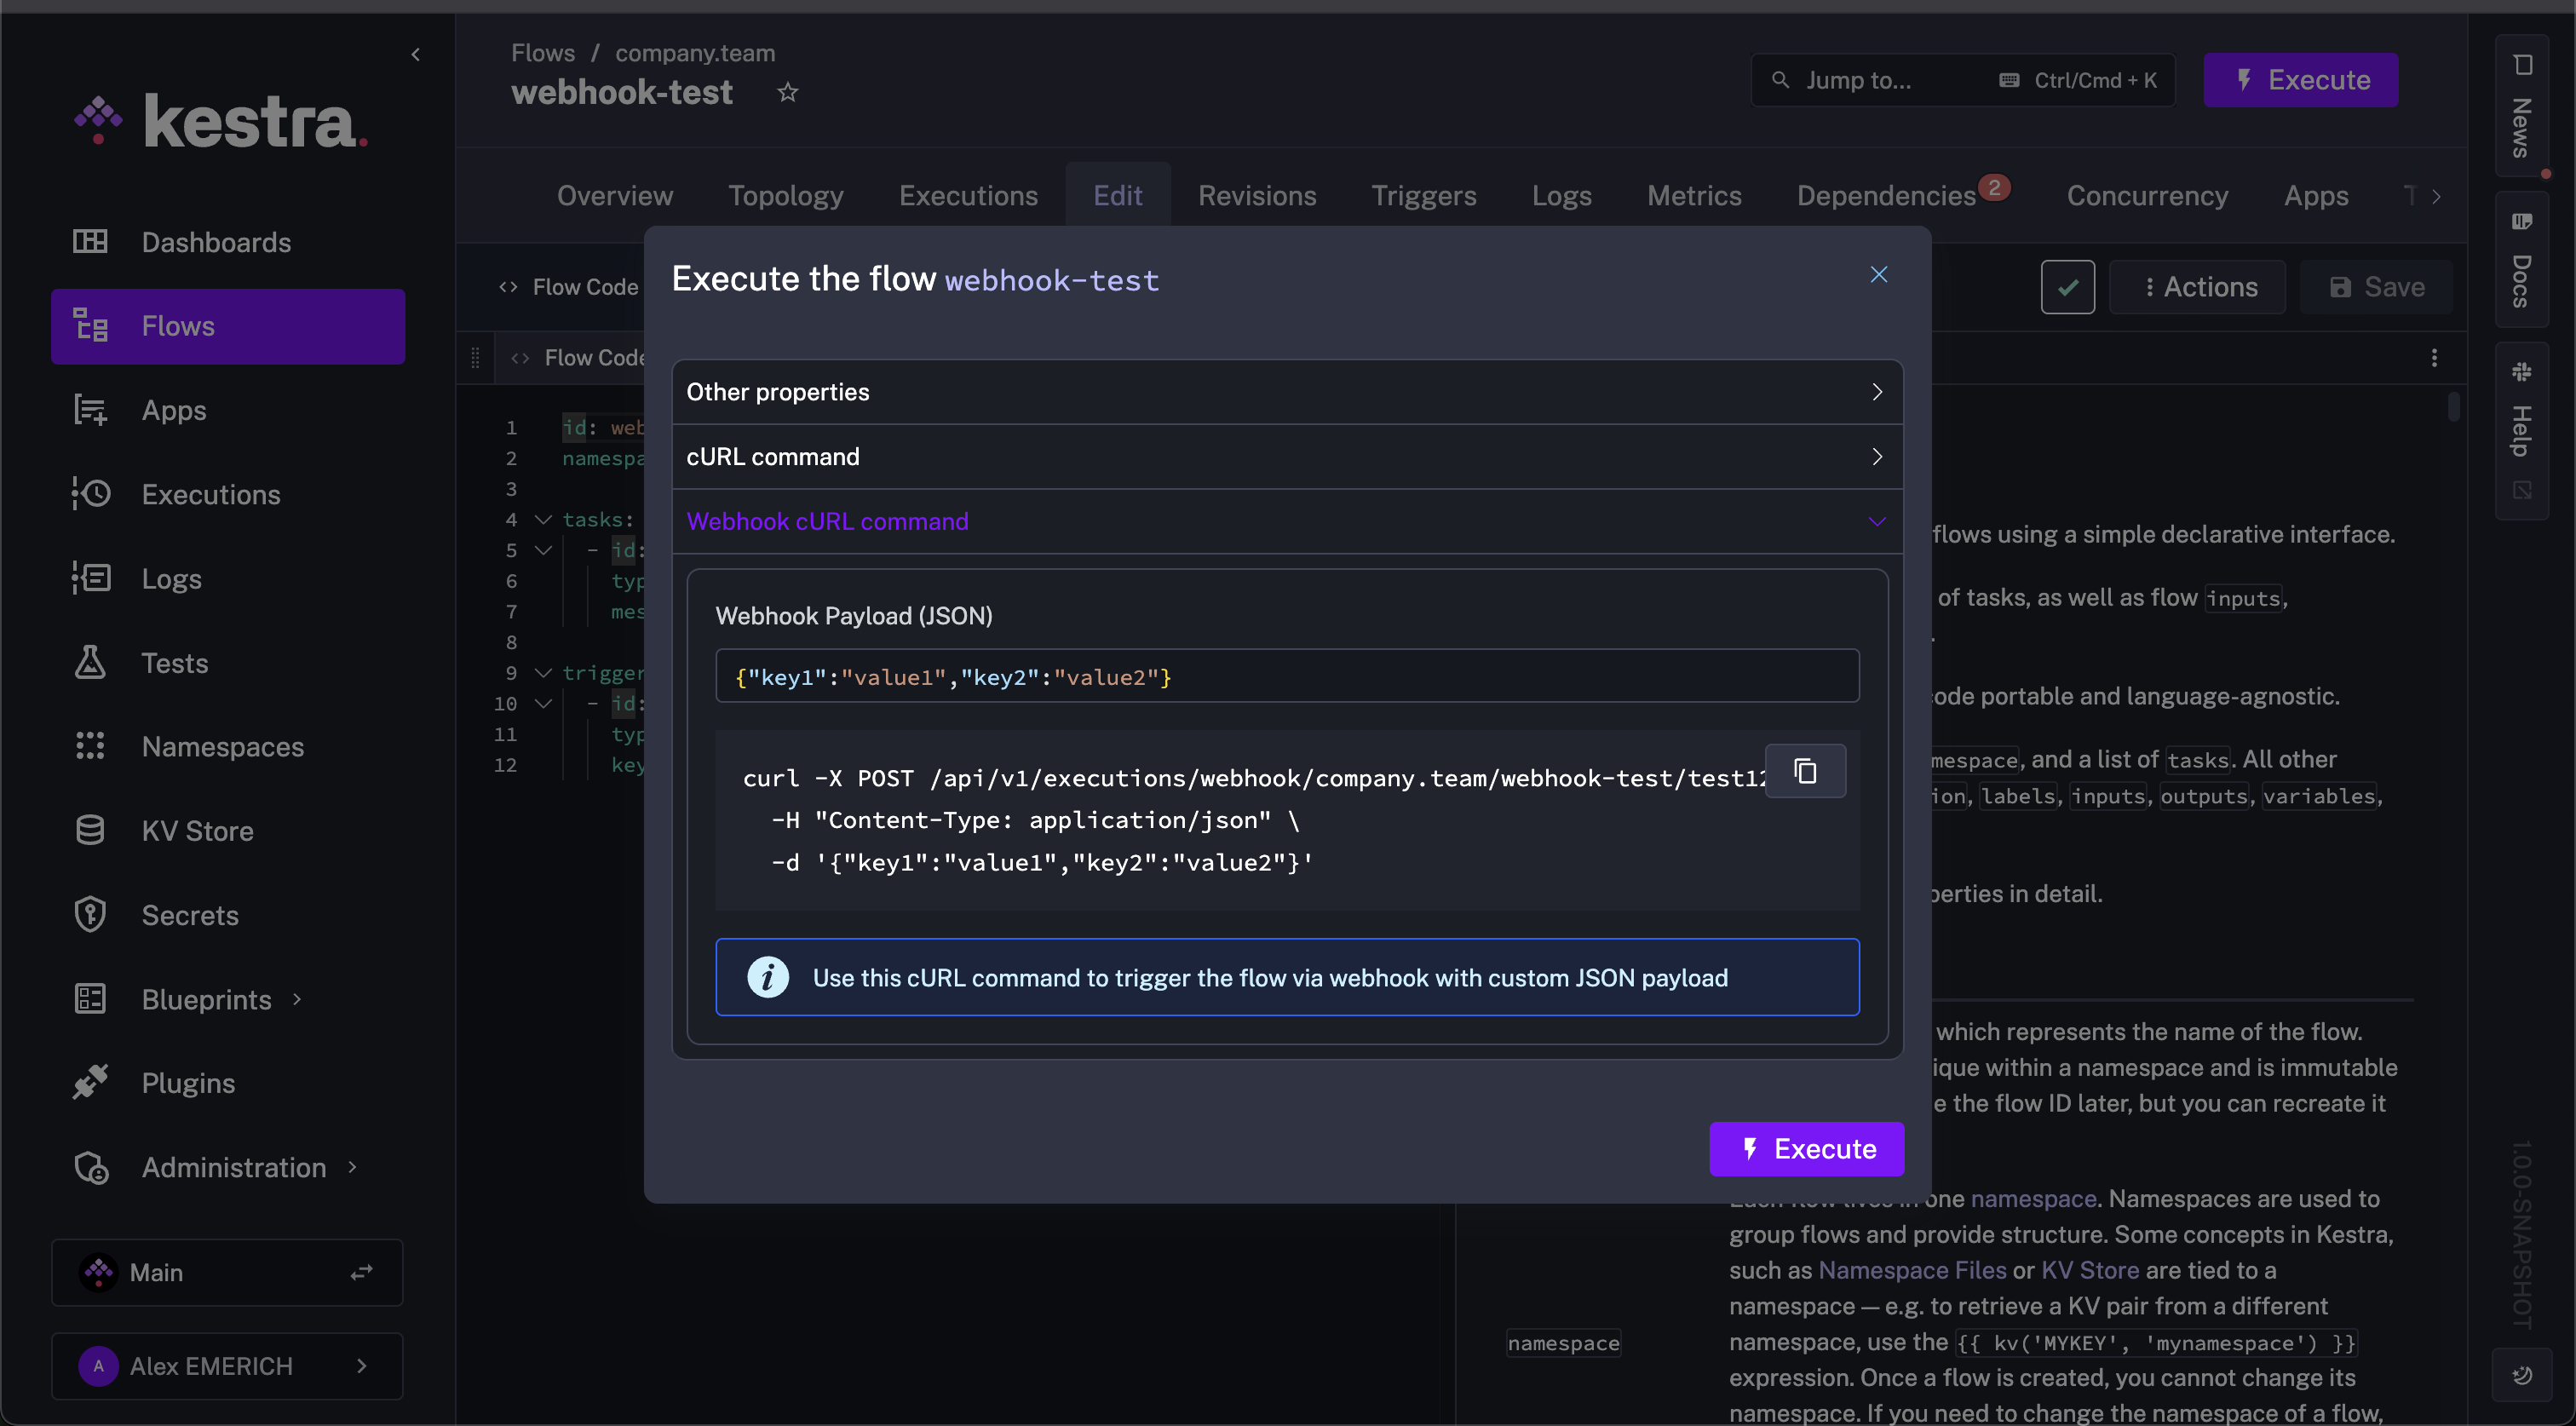This screenshot has height=1426, width=2576.
Task: Open Logs in the sidebar
Action: tap(228, 578)
